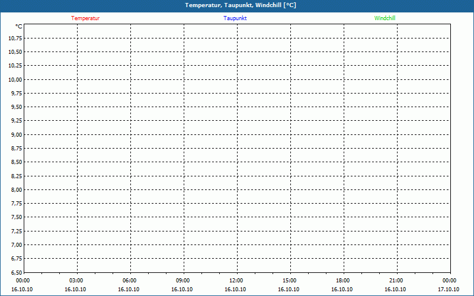Viewport: 474px width, 296px height.
Task: Click the 7,75 y-axis value
Action: pyautogui.click(x=17, y=204)
